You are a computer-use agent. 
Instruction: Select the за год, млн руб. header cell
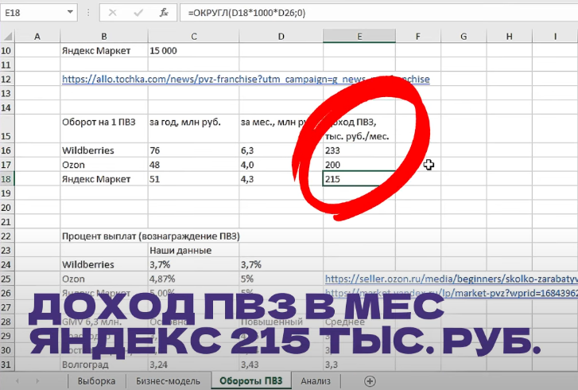click(193, 129)
